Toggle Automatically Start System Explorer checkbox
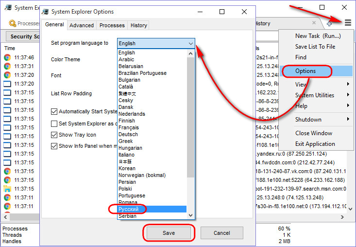356x247 pixels. coord(54,111)
